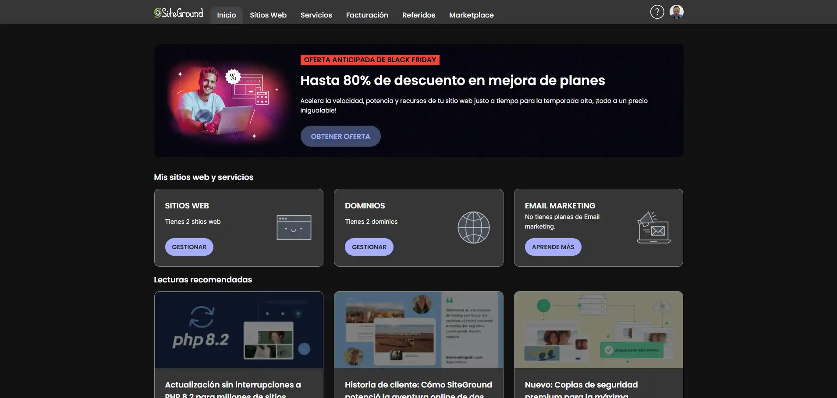Open 'Historia de cliente: Cómo SiteGround' article

418,389
